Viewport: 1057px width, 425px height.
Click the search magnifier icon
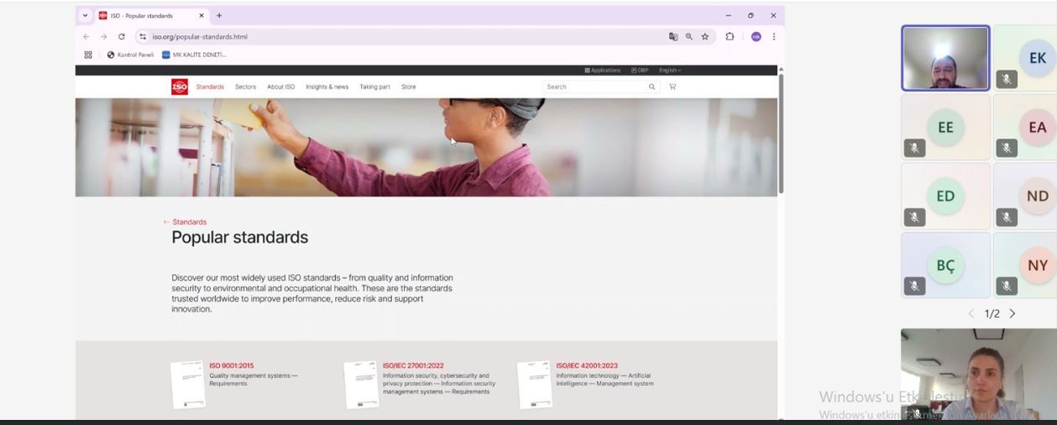tap(651, 87)
